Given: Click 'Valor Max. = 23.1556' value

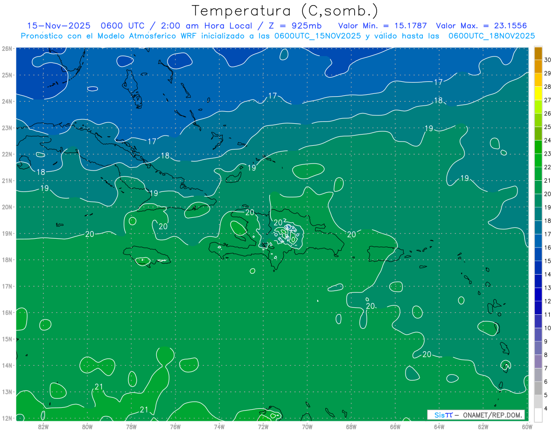Looking at the screenshot, I should pos(481,26).
